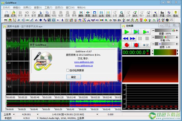Open the 帮助(H) menu
This screenshot has width=182, height=121.
81,8
